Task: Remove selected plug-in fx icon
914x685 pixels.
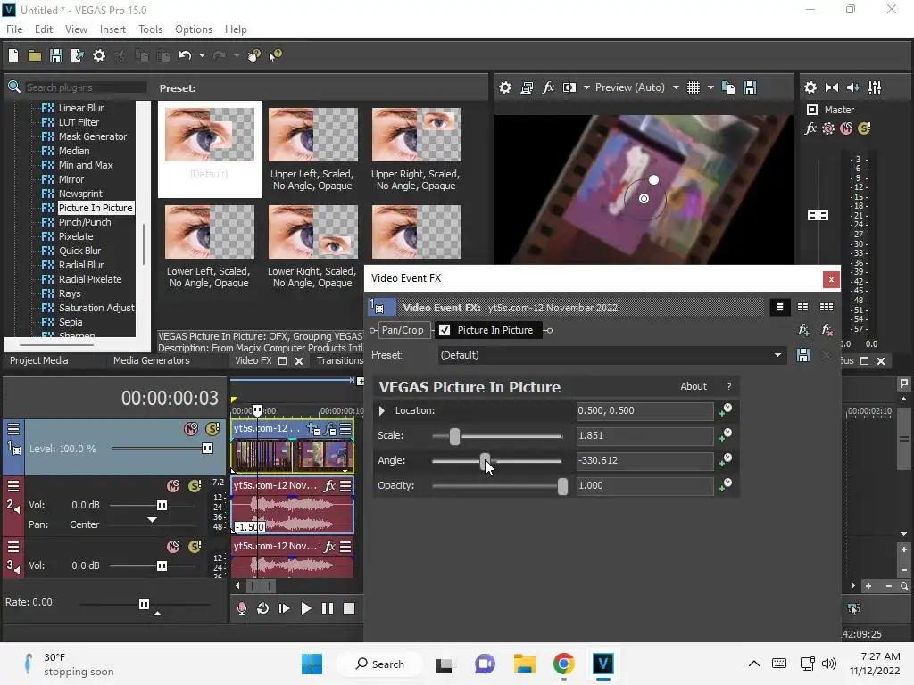Action: [827, 330]
